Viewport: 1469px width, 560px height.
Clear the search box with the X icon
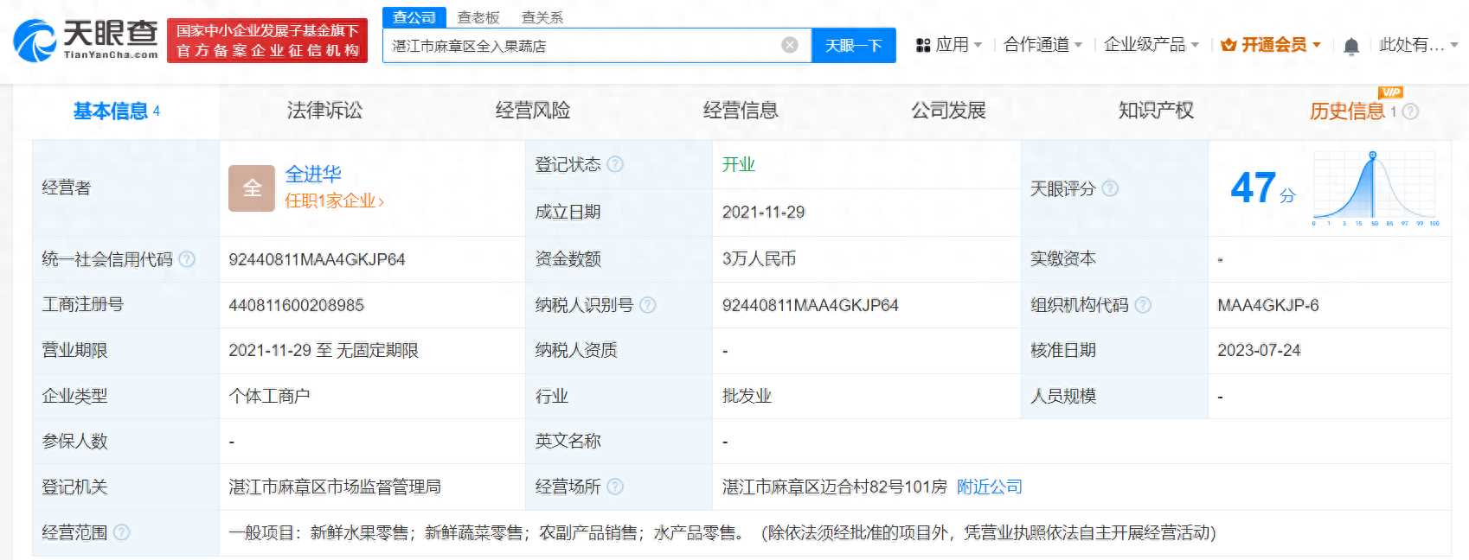coord(789,46)
